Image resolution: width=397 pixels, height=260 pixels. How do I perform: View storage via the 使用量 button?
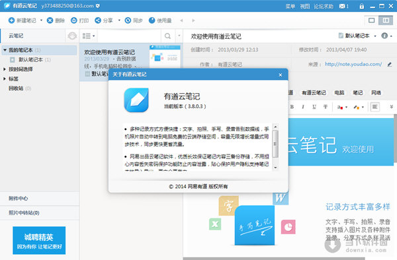tap(160, 20)
